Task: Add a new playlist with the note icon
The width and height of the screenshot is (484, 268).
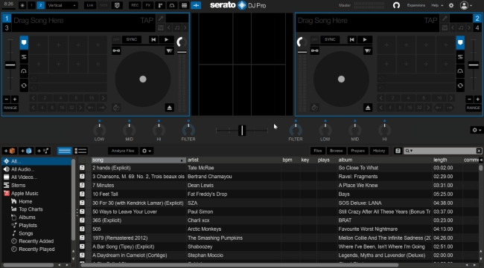Action: pos(43,151)
